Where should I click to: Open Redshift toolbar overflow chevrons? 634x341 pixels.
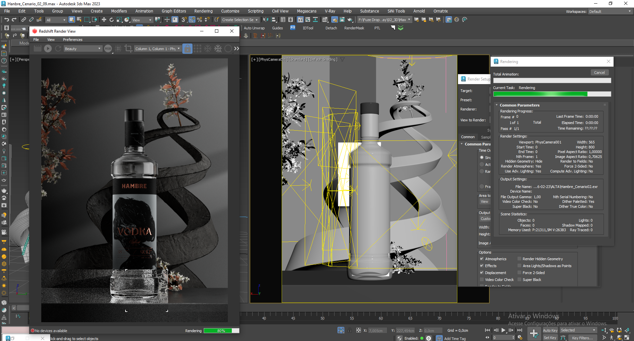coord(236,48)
